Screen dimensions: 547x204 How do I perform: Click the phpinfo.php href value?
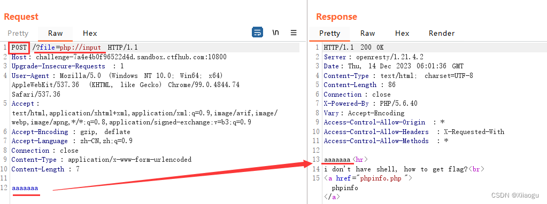(x=384, y=178)
